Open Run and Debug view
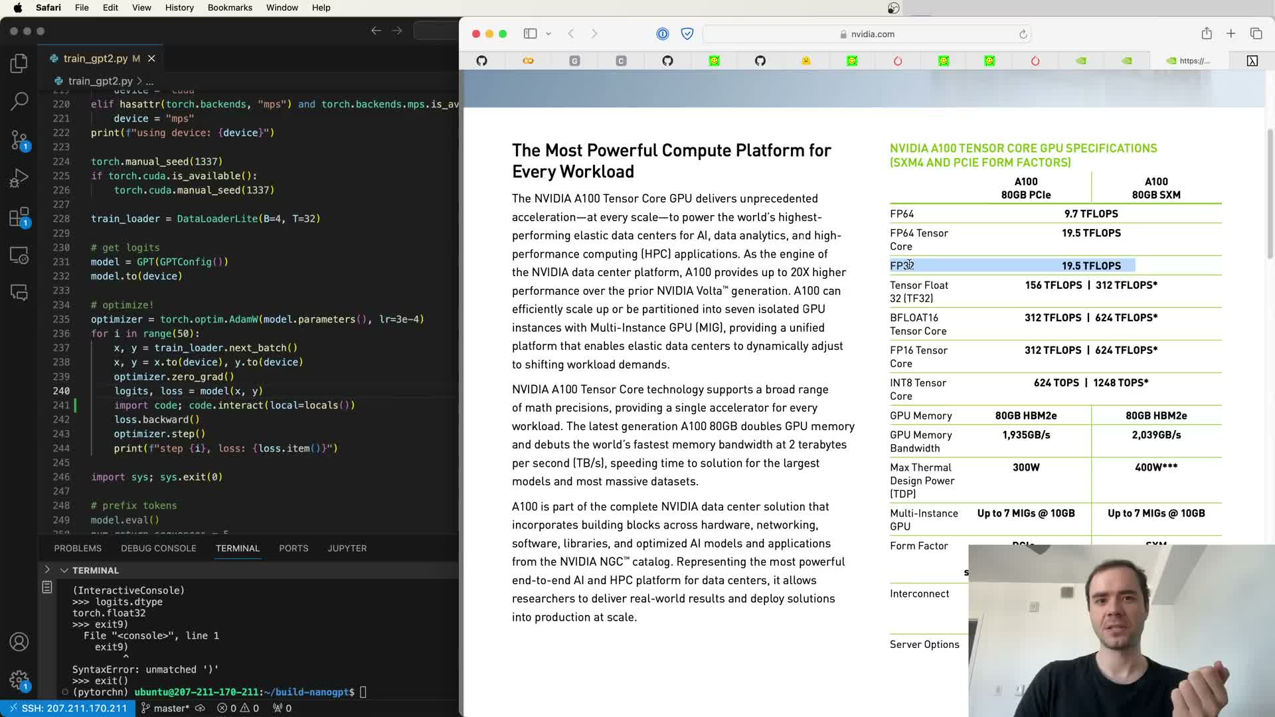 pos(19,179)
